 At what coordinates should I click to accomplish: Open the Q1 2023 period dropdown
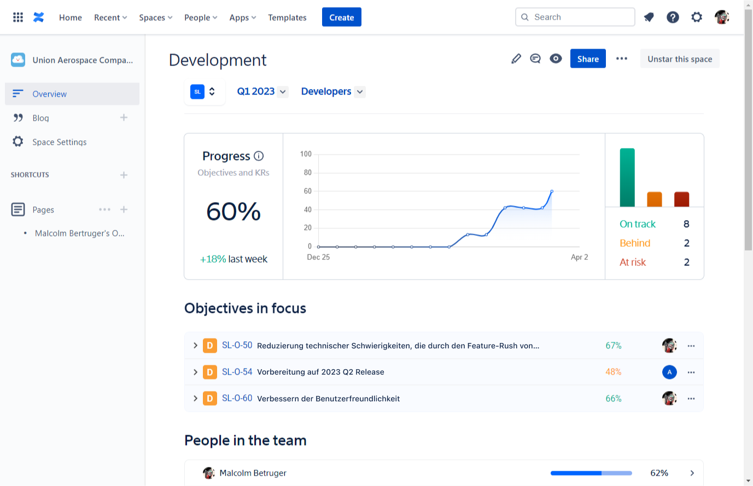[262, 92]
